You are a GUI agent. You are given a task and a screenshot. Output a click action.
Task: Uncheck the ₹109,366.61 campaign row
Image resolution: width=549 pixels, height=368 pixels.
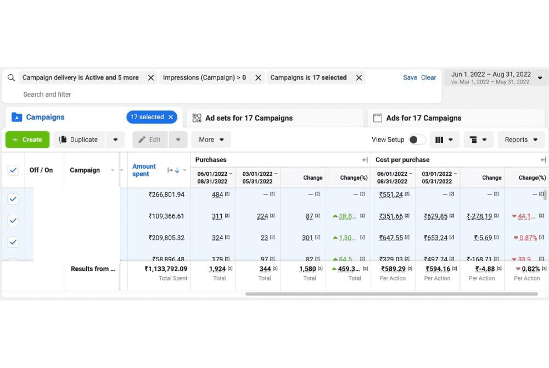tap(13, 221)
